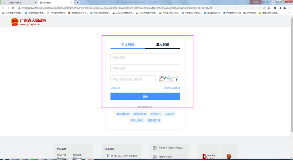Image resolution: width=293 pixels, height=160 pixels.
Task: Close the 用户登录 browser tab
Action: point(72,3)
